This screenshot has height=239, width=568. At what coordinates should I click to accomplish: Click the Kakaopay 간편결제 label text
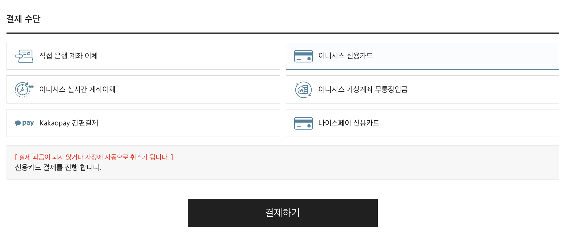tap(69, 123)
